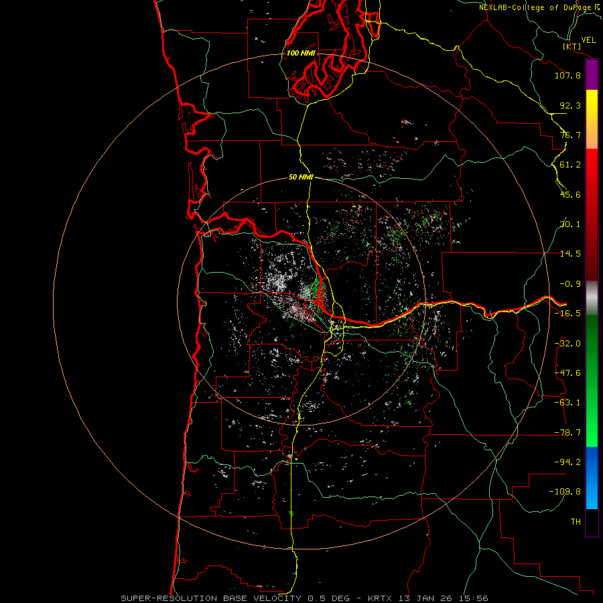Select the 45.6 velocity scale value
This screenshot has height=603, width=603.
[x=570, y=194]
